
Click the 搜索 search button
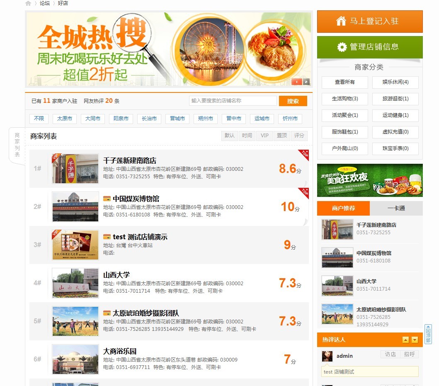tap(293, 101)
